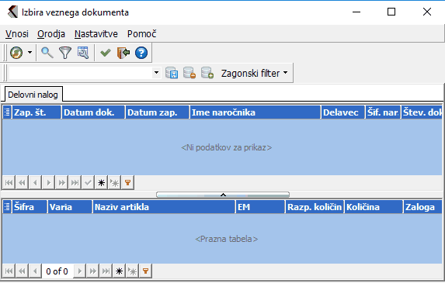This screenshot has width=445, height=283.
Task: Open the Nastavitve menu
Action: coord(96,34)
